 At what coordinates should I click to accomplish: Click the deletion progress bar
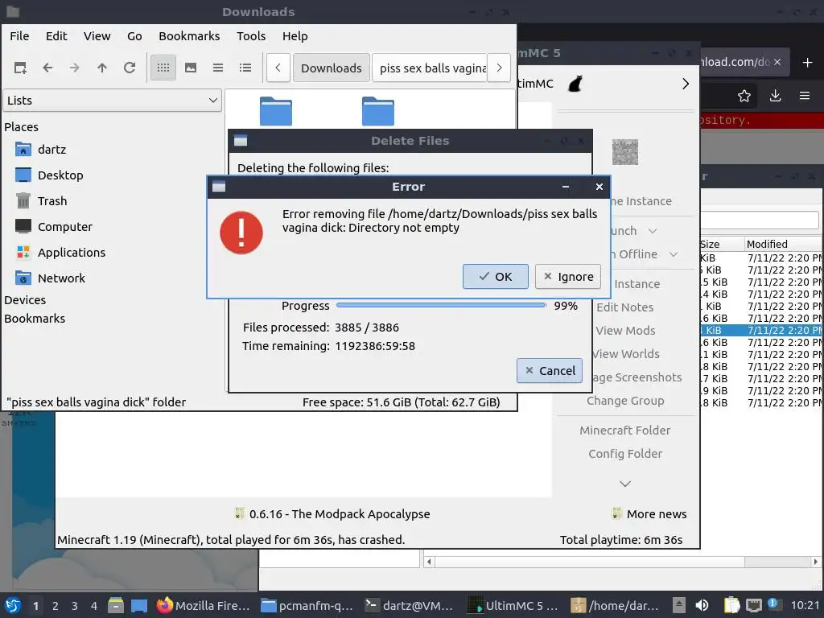tap(441, 305)
